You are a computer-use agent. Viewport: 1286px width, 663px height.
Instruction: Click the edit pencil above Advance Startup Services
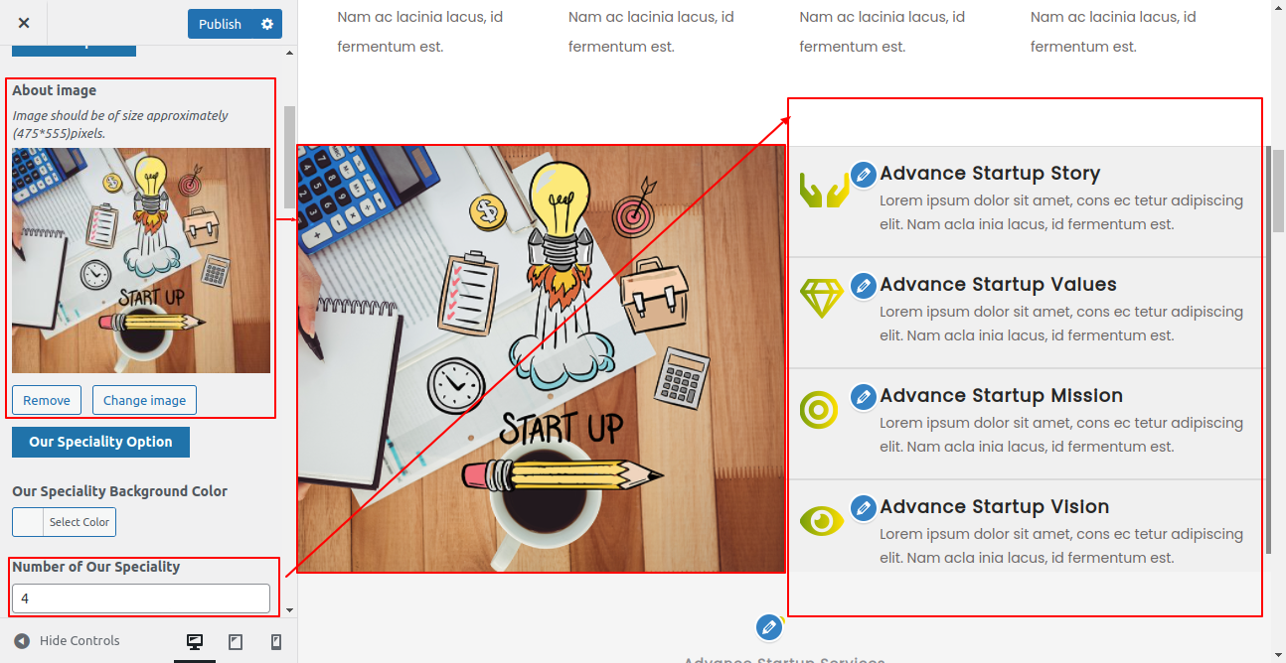[768, 627]
